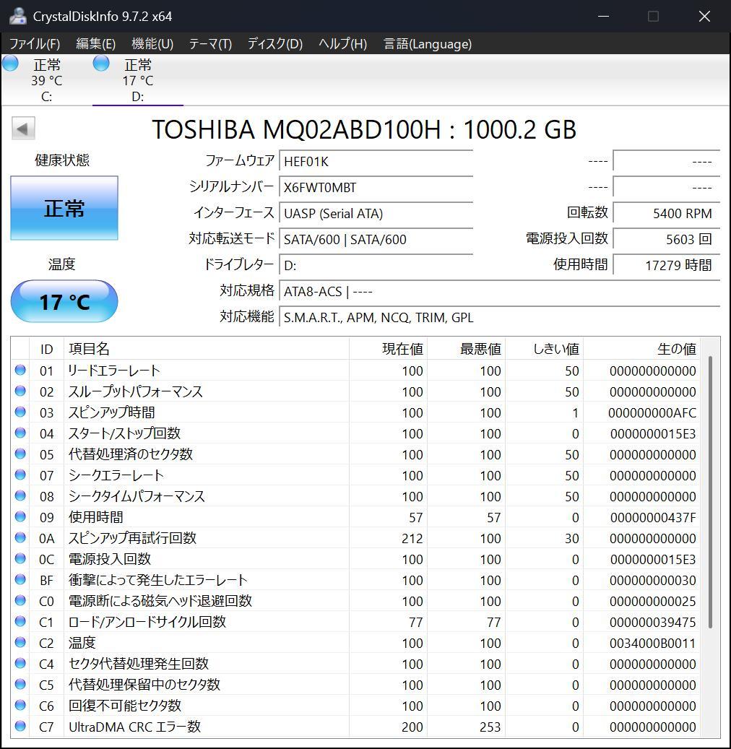Click the status dot for ID C0 row
The width and height of the screenshot is (731, 749).
pos(20,600)
